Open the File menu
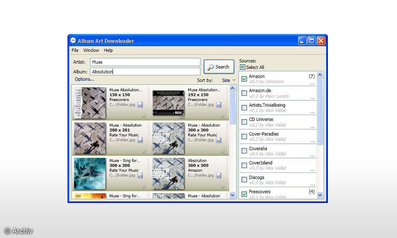The height and width of the screenshot is (238, 397). coord(75,50)
